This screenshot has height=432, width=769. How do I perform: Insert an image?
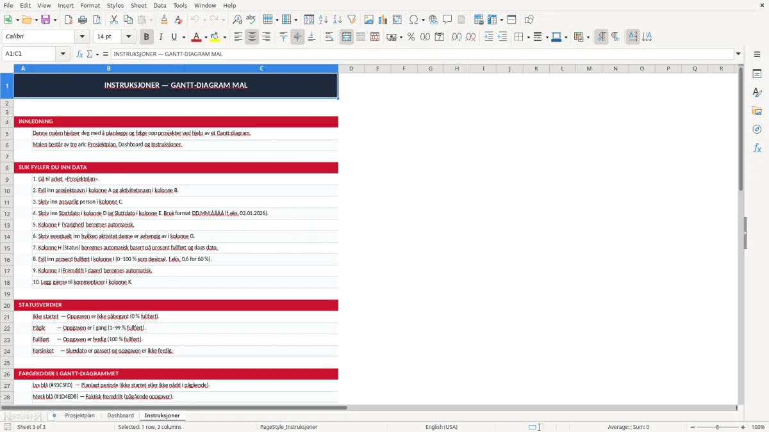click(369, 20)
